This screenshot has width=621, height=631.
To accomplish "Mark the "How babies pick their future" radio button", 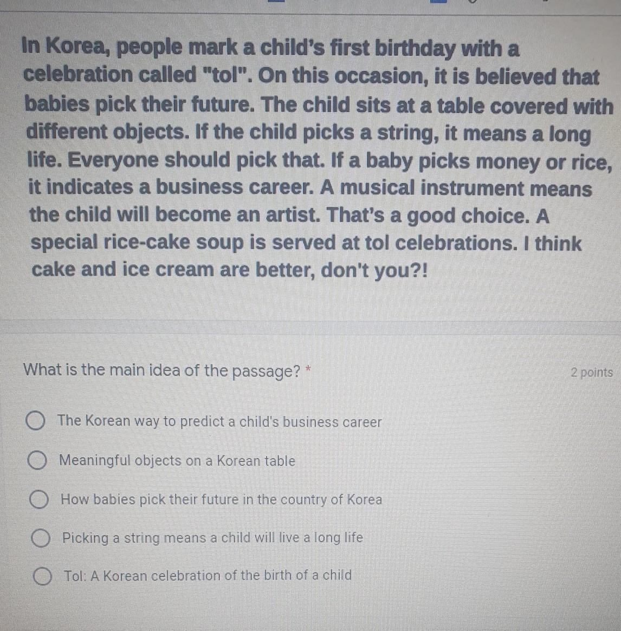I will pos(39,499).
